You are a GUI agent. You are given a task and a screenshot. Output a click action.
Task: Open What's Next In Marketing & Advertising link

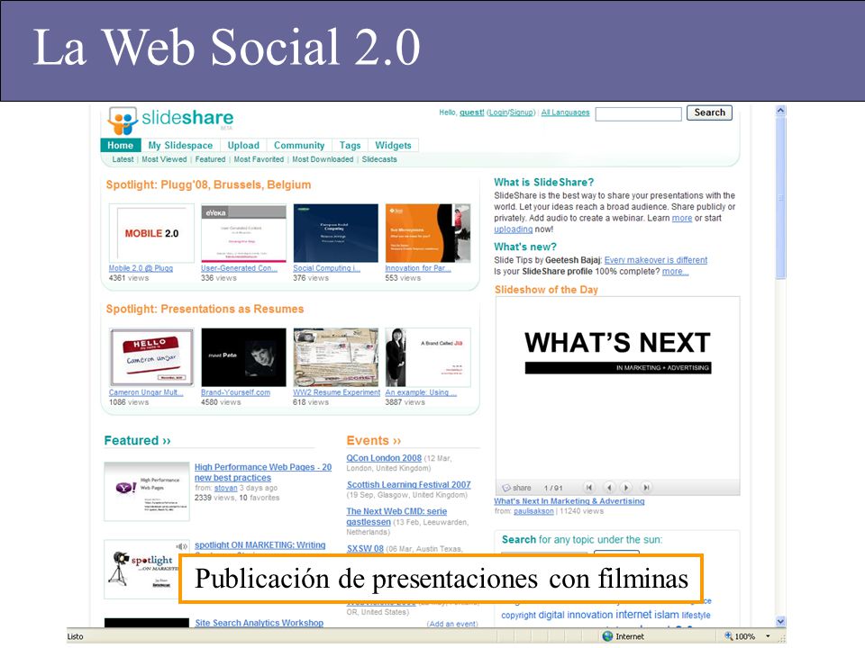(x=569, y=501)
